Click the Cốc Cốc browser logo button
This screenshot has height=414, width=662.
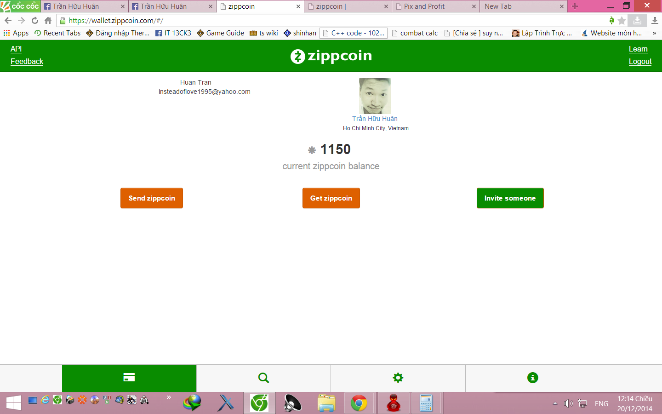point(20,6)
